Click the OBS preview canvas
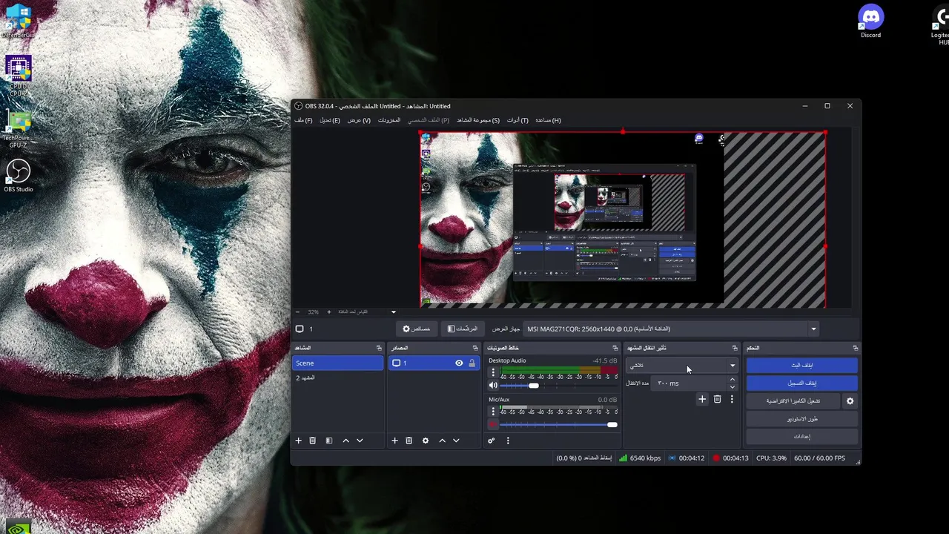Viewport: 949px width, 534px height. click(x=623, y=220)
